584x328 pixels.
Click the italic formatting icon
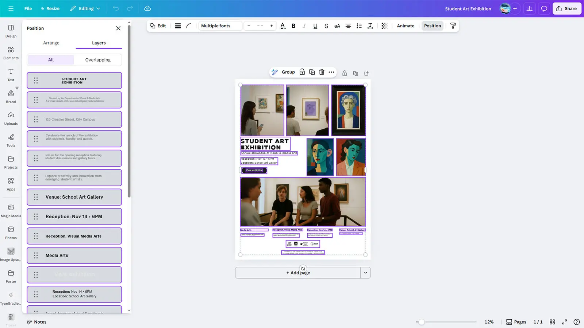pos(304,26)
